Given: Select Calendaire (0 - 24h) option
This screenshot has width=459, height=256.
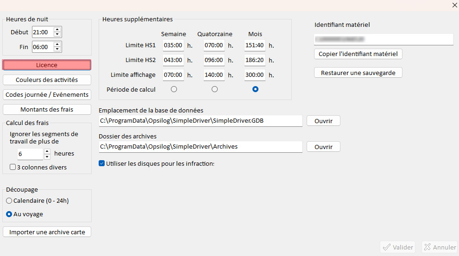Looking at the screenshot, I should coord(9,200).
